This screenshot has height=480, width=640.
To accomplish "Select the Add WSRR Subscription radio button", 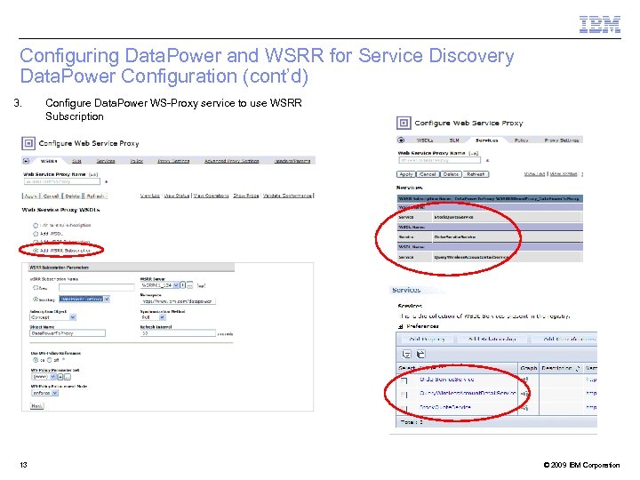I will coord(36,250).
